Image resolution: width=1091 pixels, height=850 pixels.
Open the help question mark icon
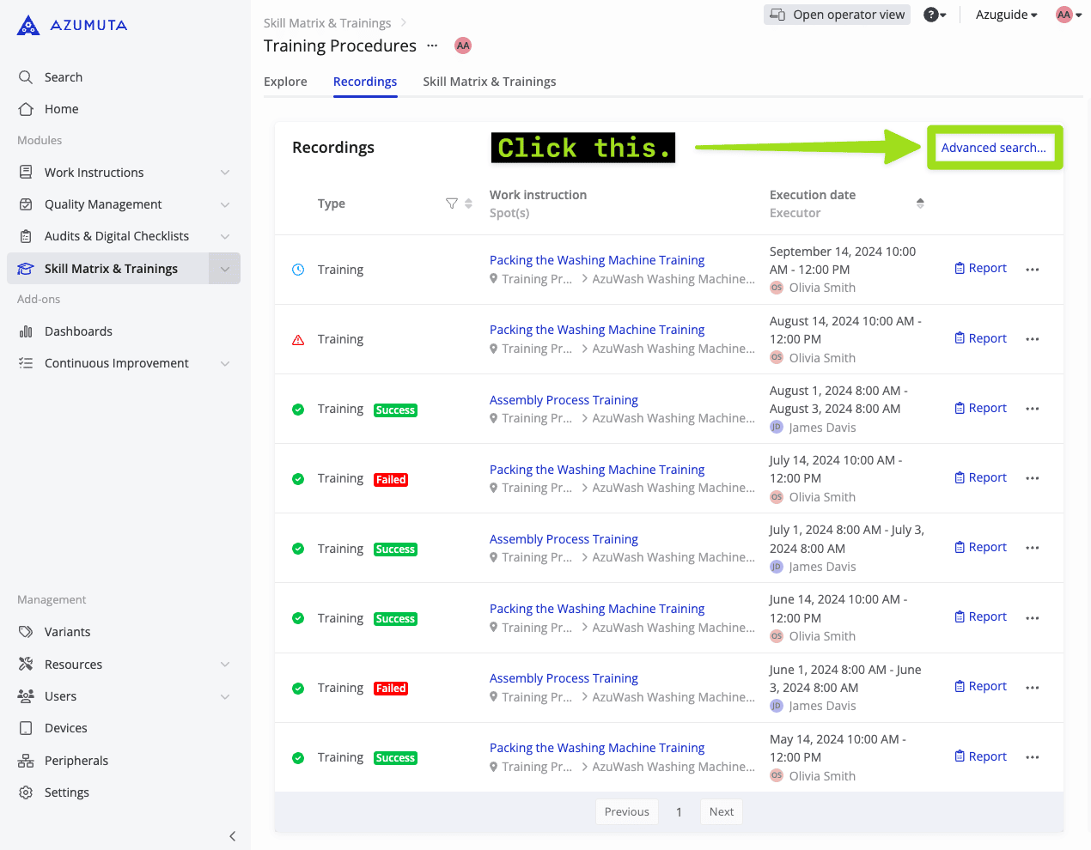(930, 14)
